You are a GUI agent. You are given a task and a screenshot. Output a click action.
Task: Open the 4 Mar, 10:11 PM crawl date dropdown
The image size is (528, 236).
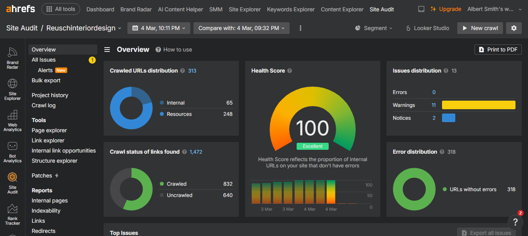(159, 28)
